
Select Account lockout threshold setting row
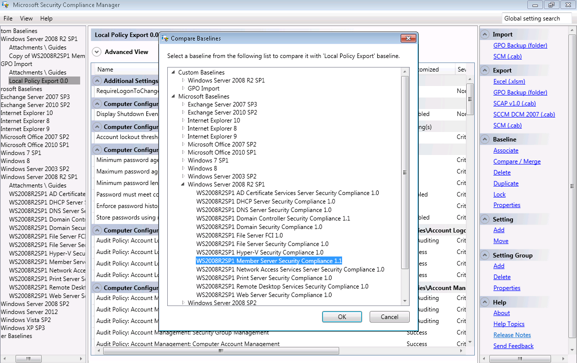tap(127, 136)
